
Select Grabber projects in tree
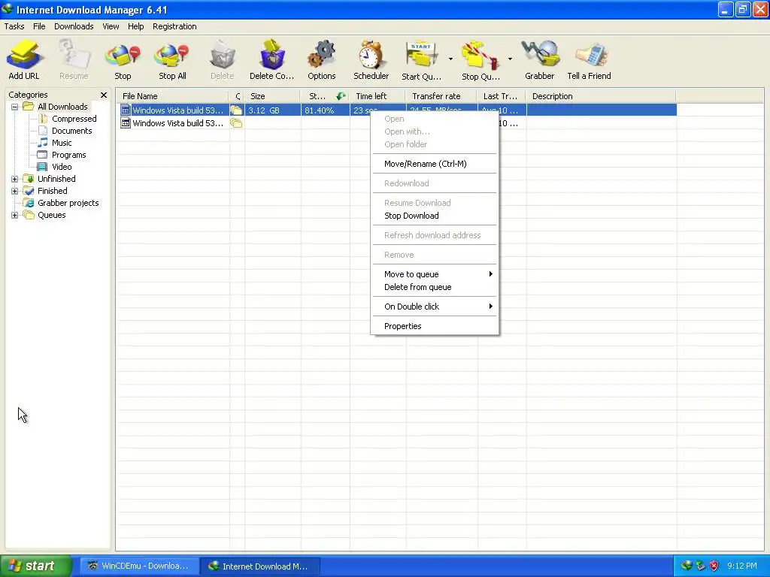68,203
